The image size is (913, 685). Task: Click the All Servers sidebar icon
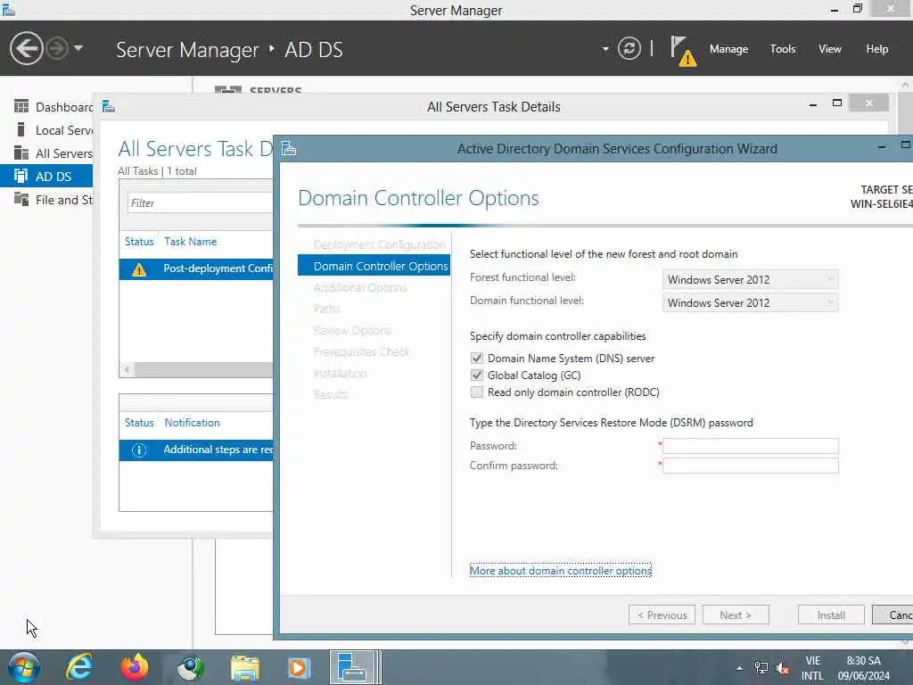21,153
